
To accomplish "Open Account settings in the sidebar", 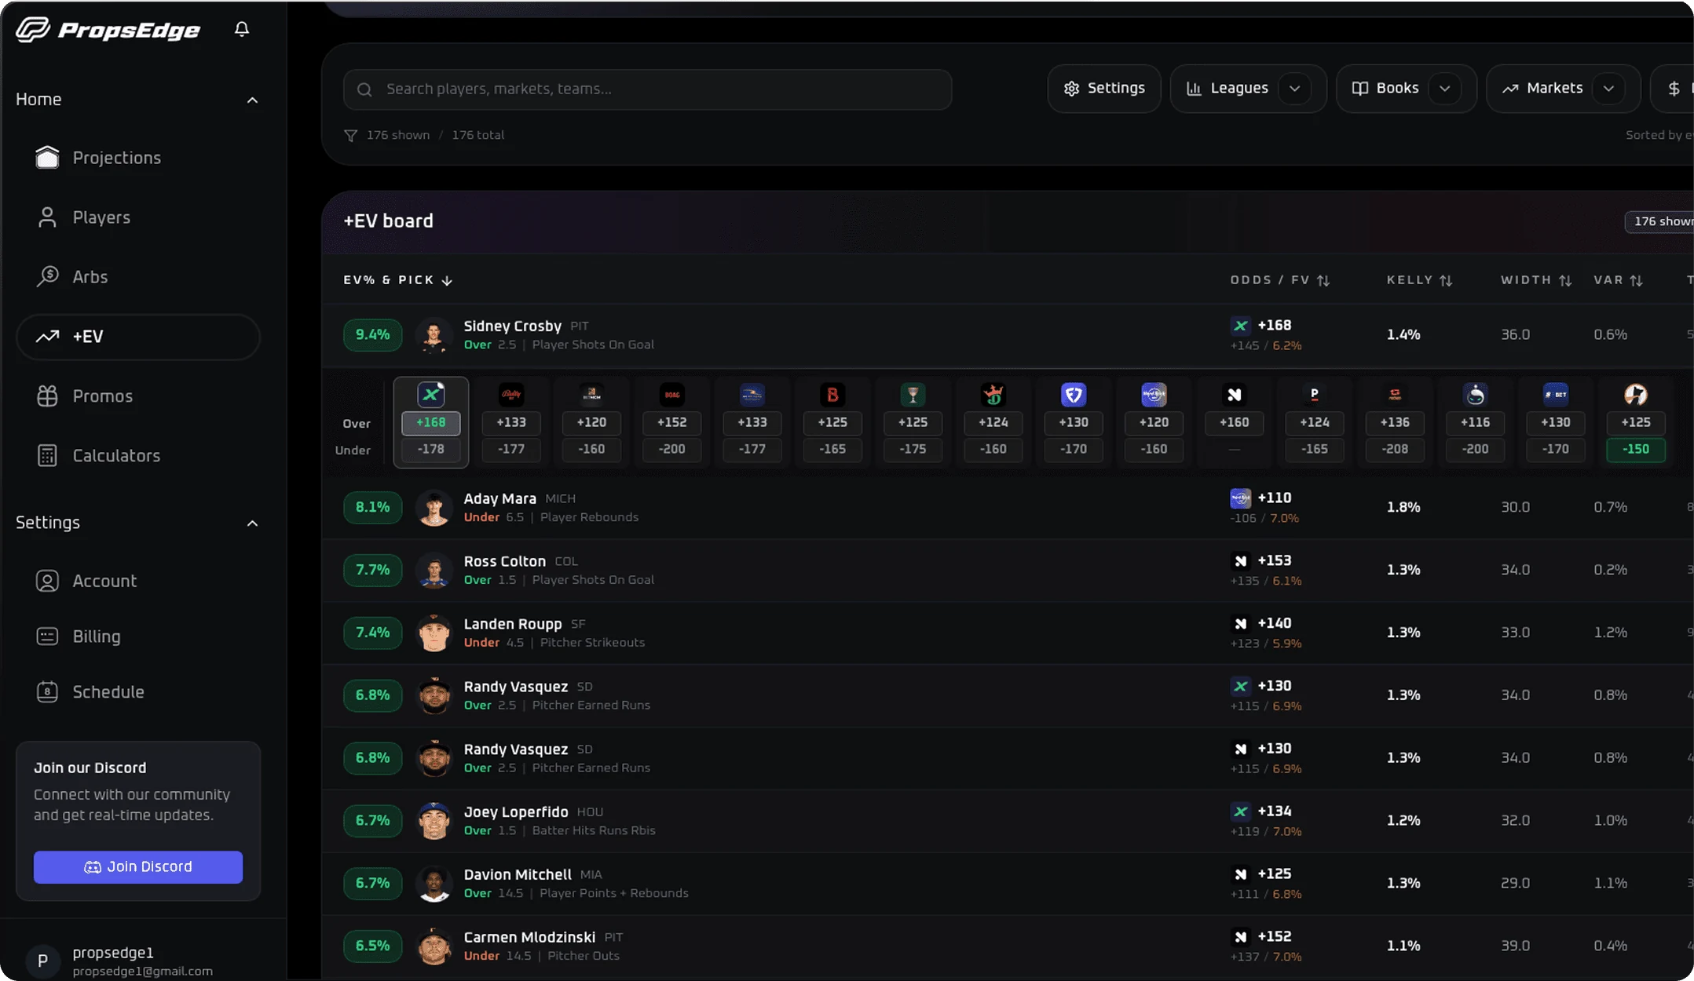I will (x=138, y=581).
